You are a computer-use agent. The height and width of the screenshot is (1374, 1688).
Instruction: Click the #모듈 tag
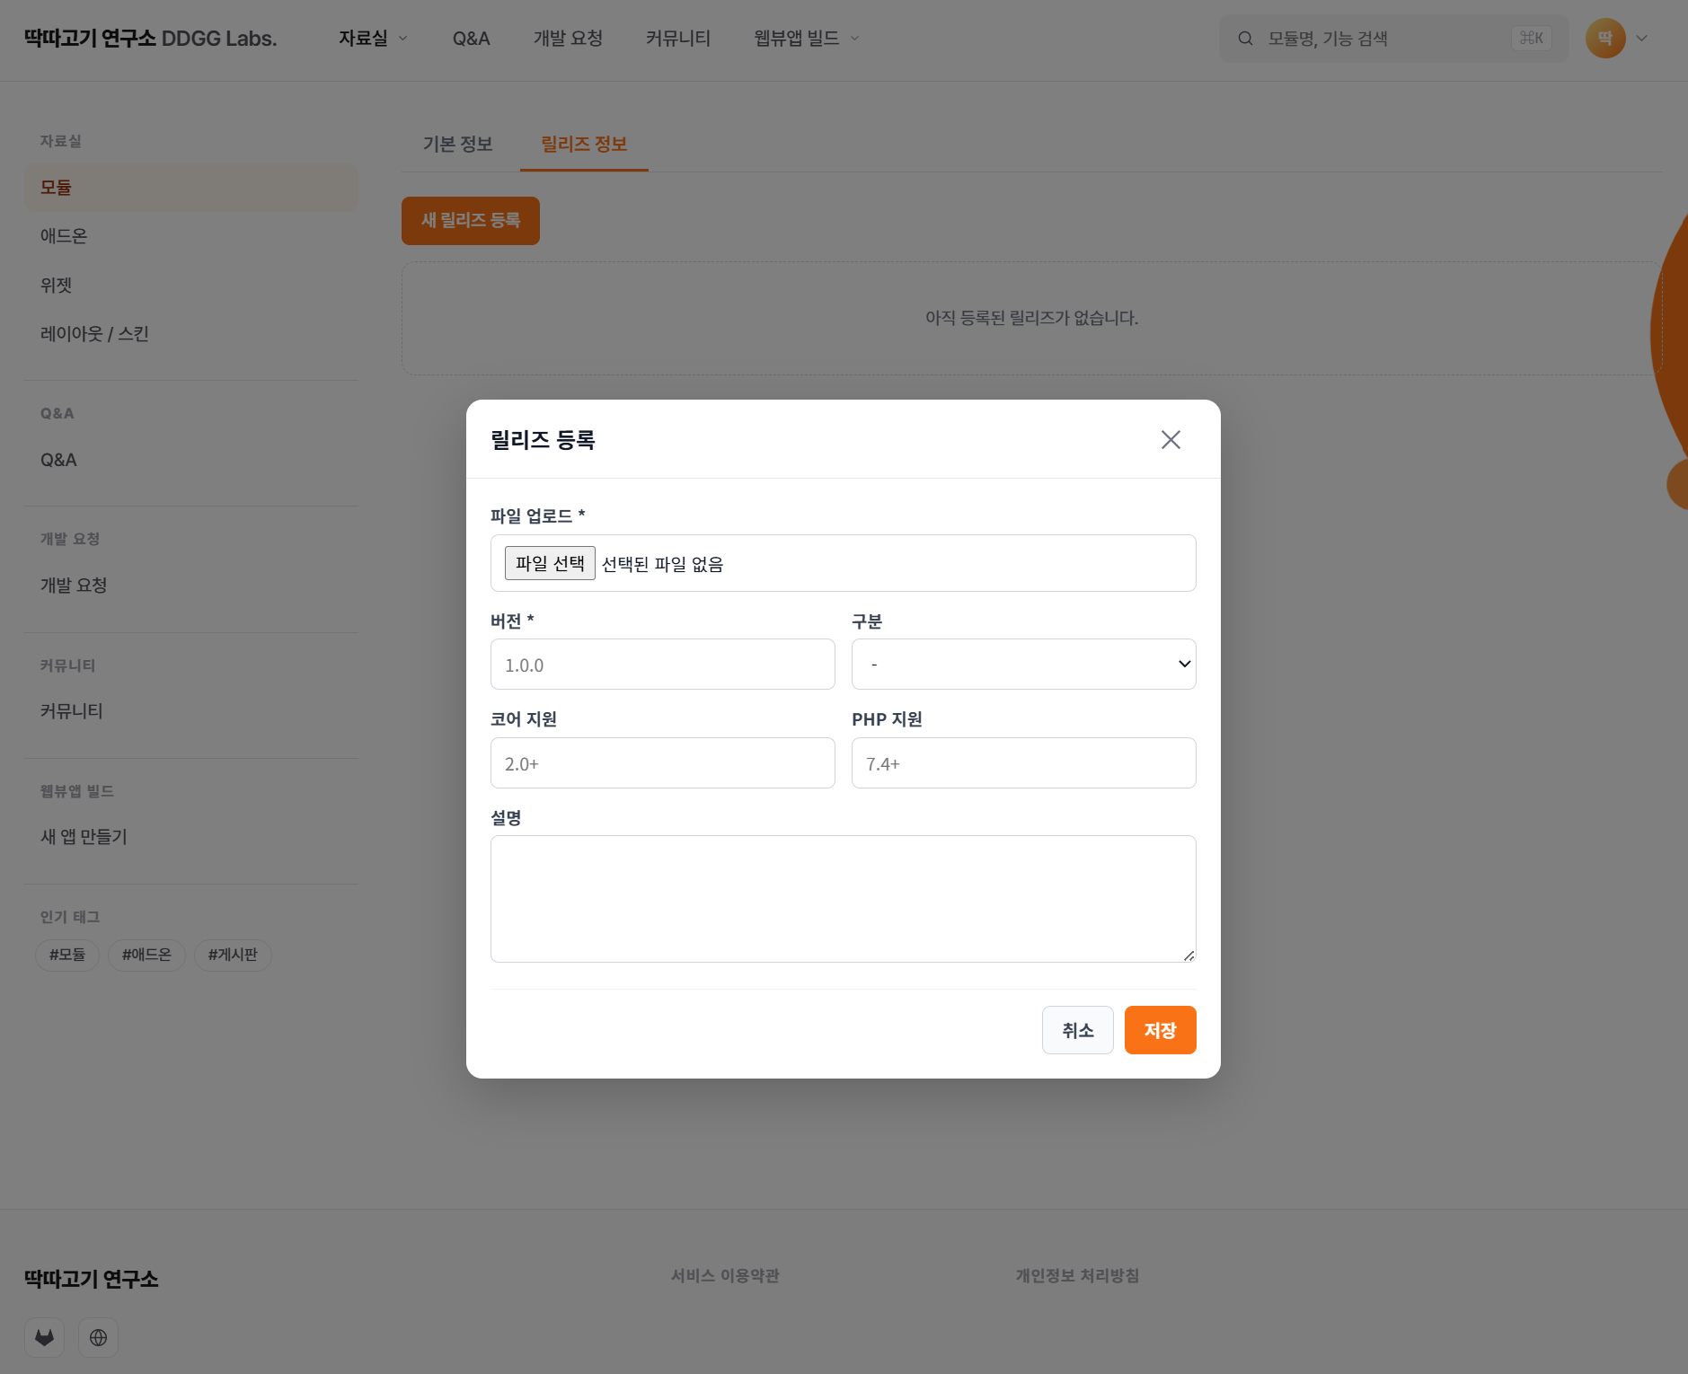click(67, 955)
